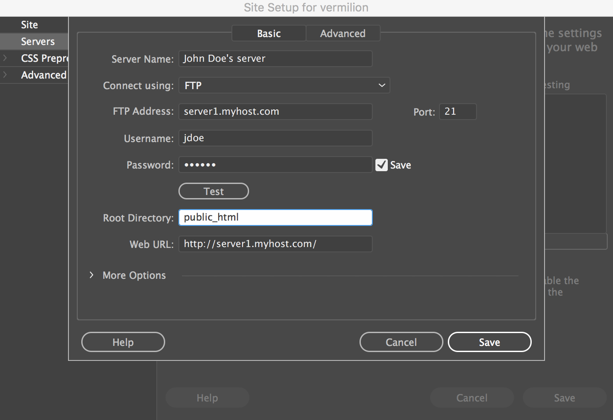This screenshot has width=613, height=420.
Task: Click into the Username field
Action: tap(275, 138)
